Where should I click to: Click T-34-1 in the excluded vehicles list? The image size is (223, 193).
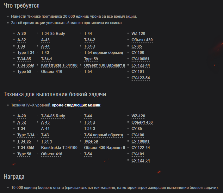point(46,141)
